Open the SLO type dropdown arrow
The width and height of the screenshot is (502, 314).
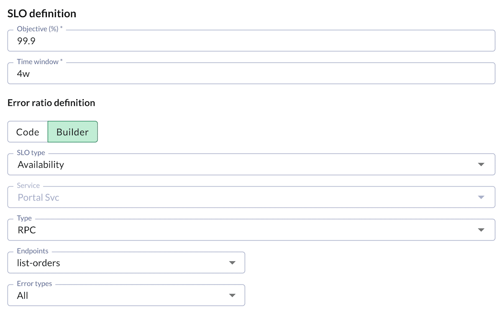[480, 164]
